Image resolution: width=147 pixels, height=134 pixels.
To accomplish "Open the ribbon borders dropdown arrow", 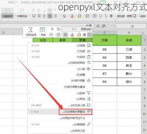I will point(92,16).
